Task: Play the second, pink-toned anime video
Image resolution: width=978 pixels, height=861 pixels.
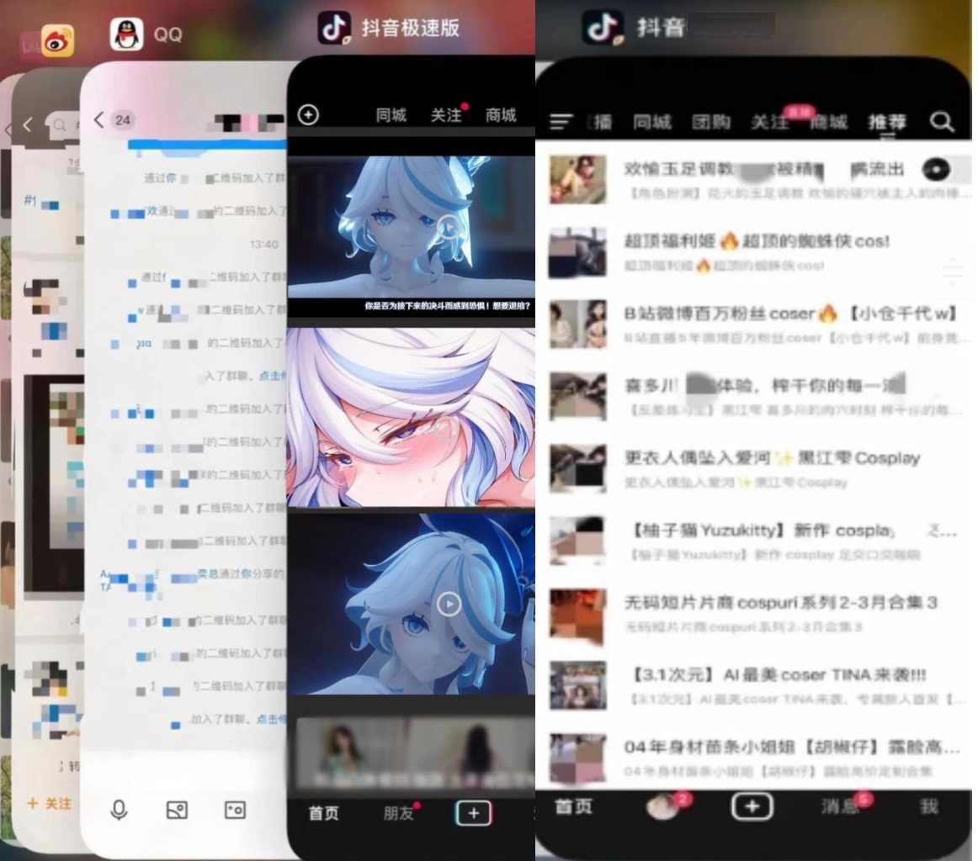Action: point(445,430)
